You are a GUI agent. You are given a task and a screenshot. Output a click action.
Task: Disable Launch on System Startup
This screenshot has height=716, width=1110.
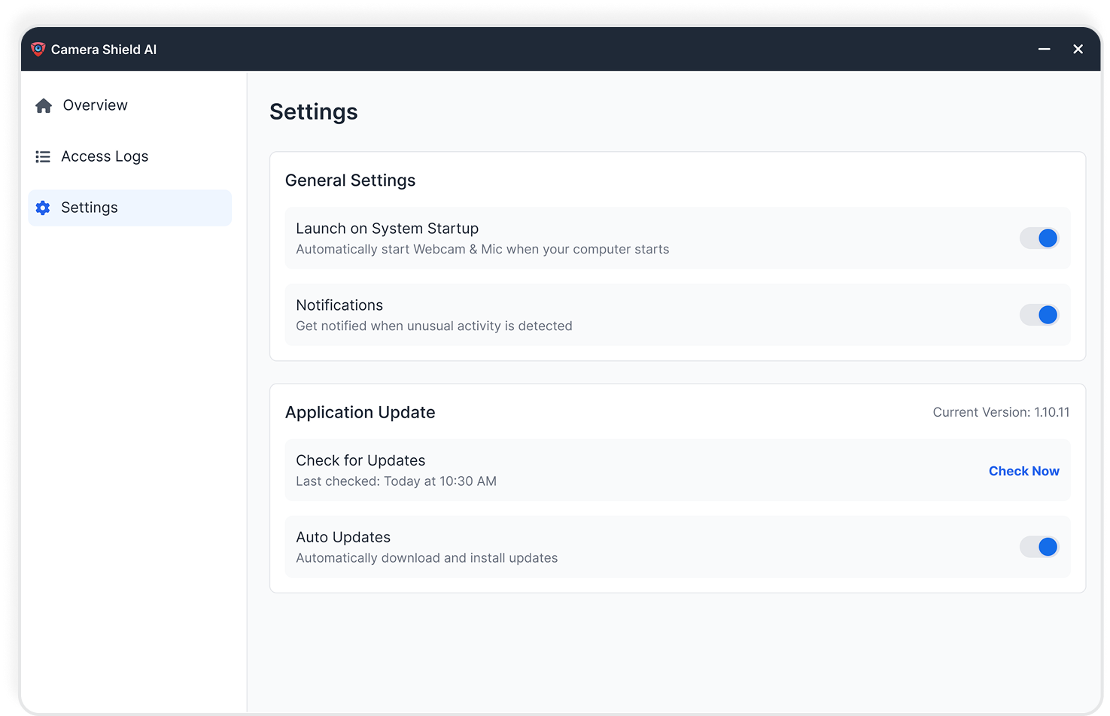coord(1039,238)
